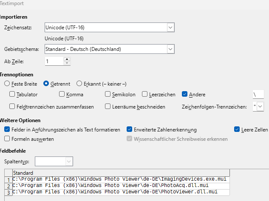Toggle the Leerzeichen checkbox
Screen dimensions: 269x201
coord(145,94)
